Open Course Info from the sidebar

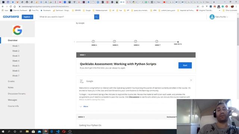tap(13, 106)
